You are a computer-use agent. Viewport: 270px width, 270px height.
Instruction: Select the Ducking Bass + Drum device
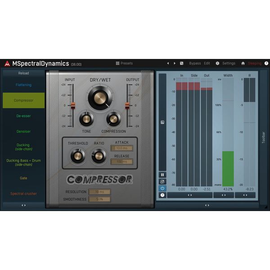click(x=23, y=162)
